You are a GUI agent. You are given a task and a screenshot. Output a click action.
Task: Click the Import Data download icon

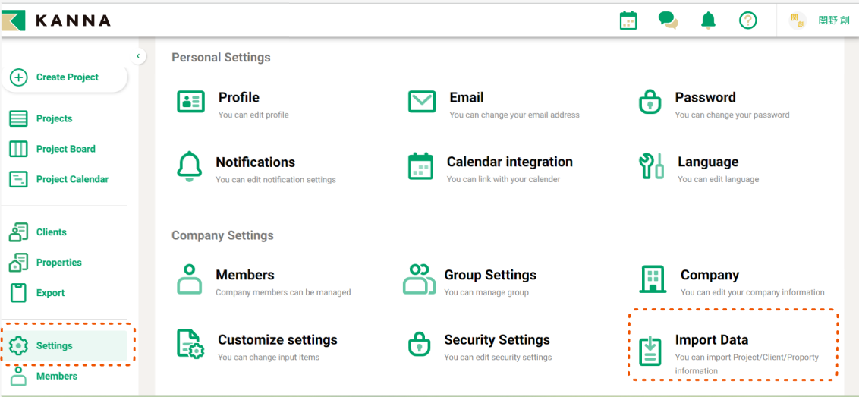[650, 350]
